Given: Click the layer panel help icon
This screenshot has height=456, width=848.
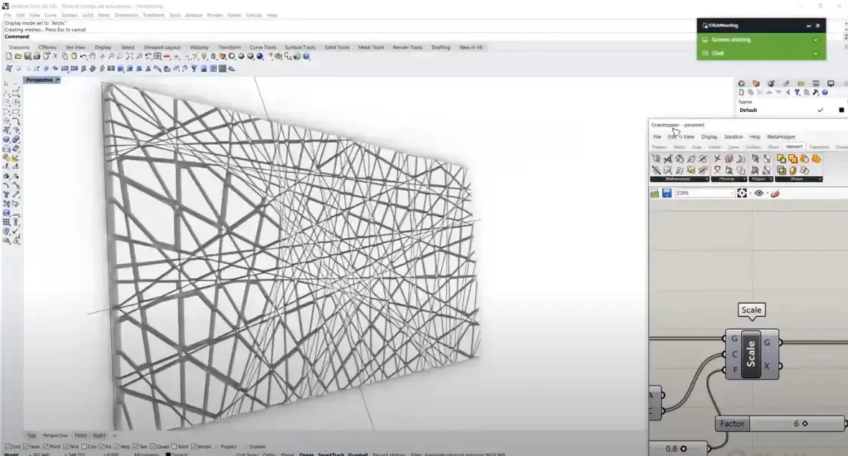Looking at the screenshot, I should pyautogui.click(x=825, y=92).
